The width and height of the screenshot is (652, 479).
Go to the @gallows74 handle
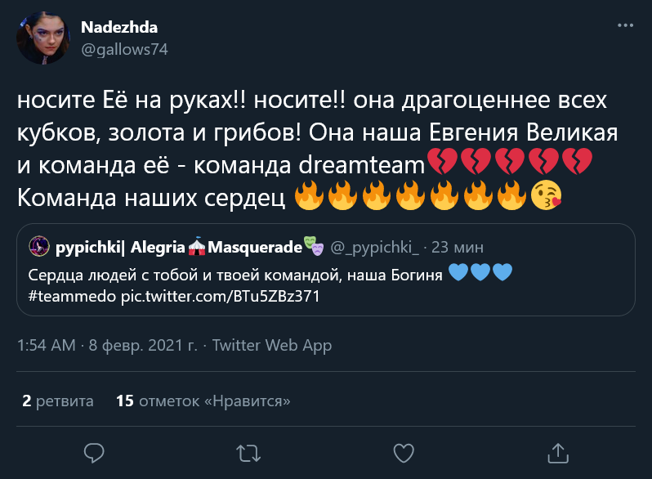coord(125,48)
